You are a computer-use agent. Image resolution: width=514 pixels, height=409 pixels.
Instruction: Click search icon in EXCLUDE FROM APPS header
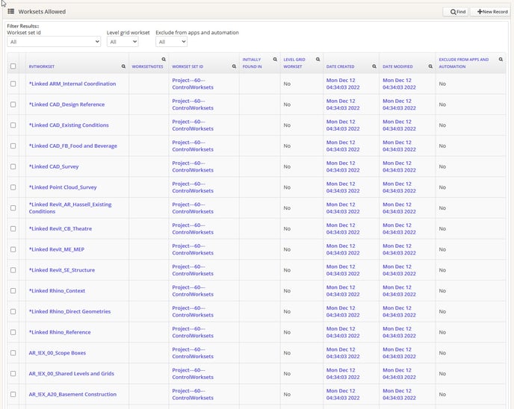pos(501,60)
